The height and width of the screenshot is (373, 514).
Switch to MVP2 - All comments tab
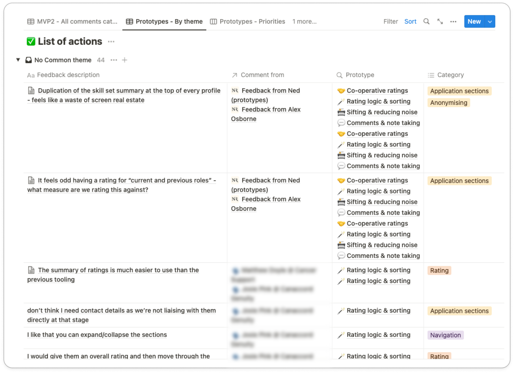pyautogui.click(x=72, y=22)
